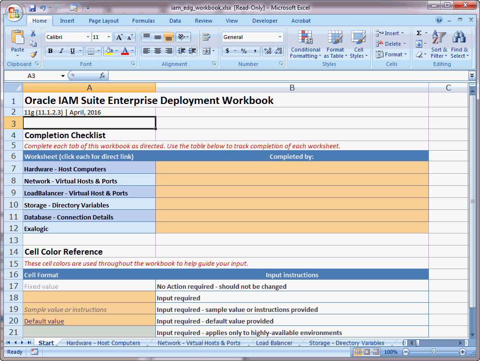Open Excel Help question mark

point(439,20)
